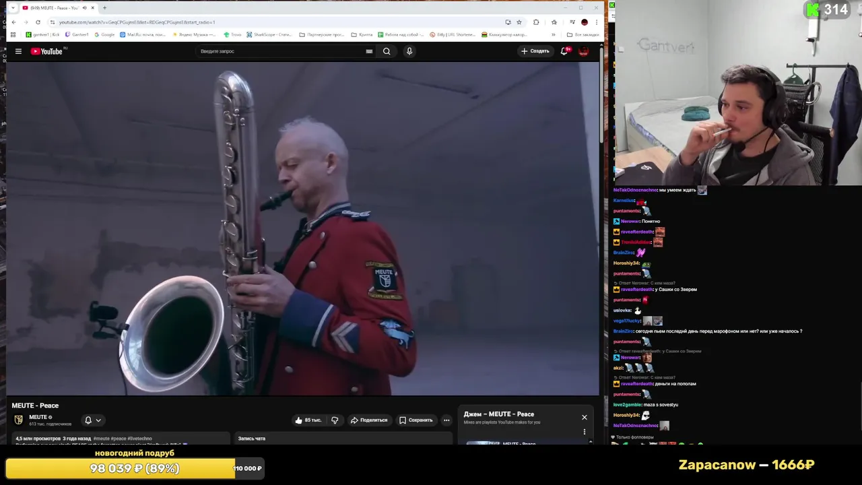Open the Крипта bookmarks folder
862x485 pixels.
coord(362,34)
